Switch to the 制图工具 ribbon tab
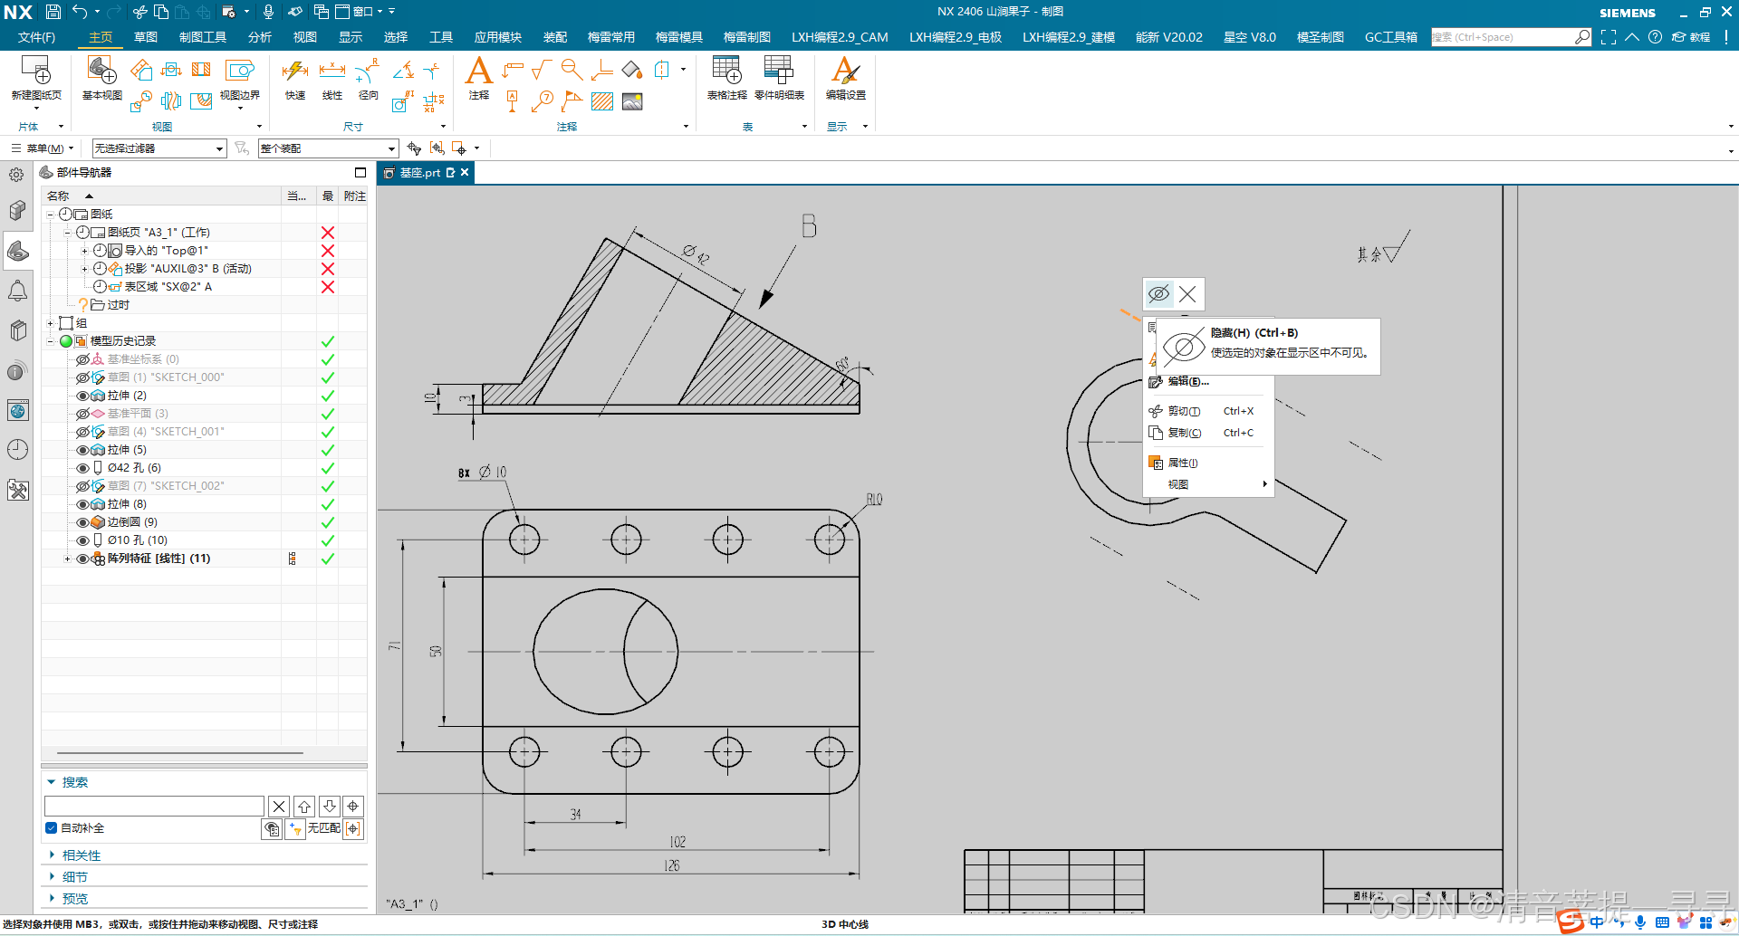This screenshot has width=1739, height=936. coord(203,37)
